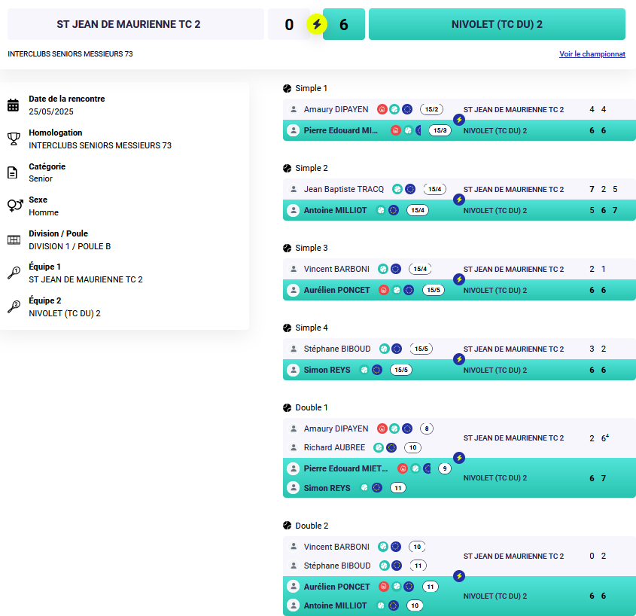Open Pierre Edouard player in Simple 1
Image resolution: width=636 pixels, height=616 pixels.
[341, 130]
